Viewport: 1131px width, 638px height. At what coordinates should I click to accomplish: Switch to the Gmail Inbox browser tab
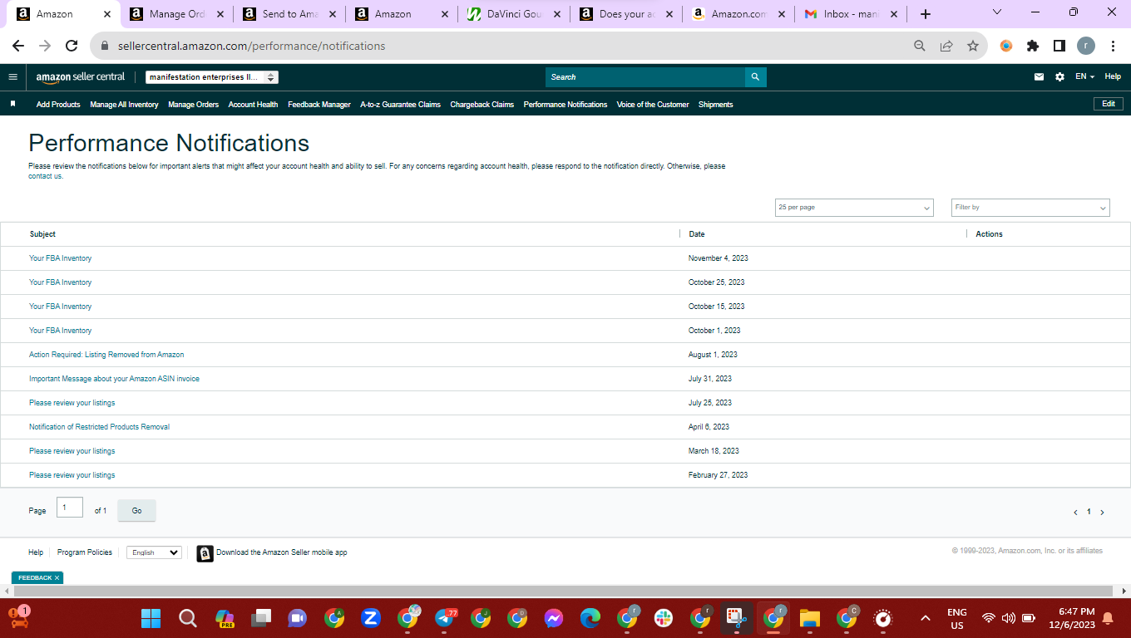[851, 14]
